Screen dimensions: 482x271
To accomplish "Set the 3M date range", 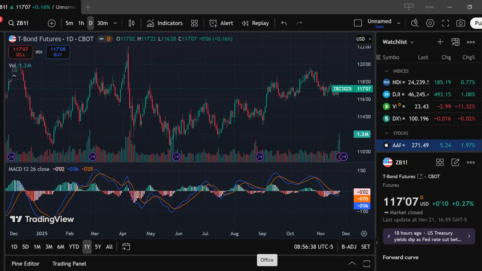I will tap(49, 247).
